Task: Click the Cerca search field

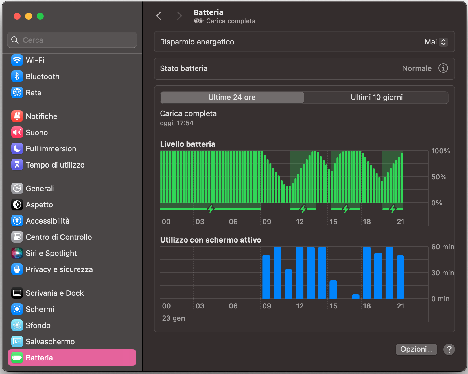Action: (72, 40)
